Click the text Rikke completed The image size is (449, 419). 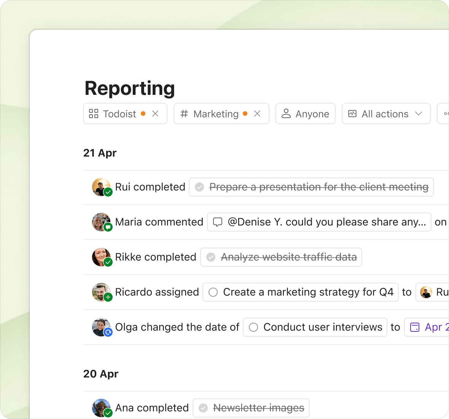[156, 257]
